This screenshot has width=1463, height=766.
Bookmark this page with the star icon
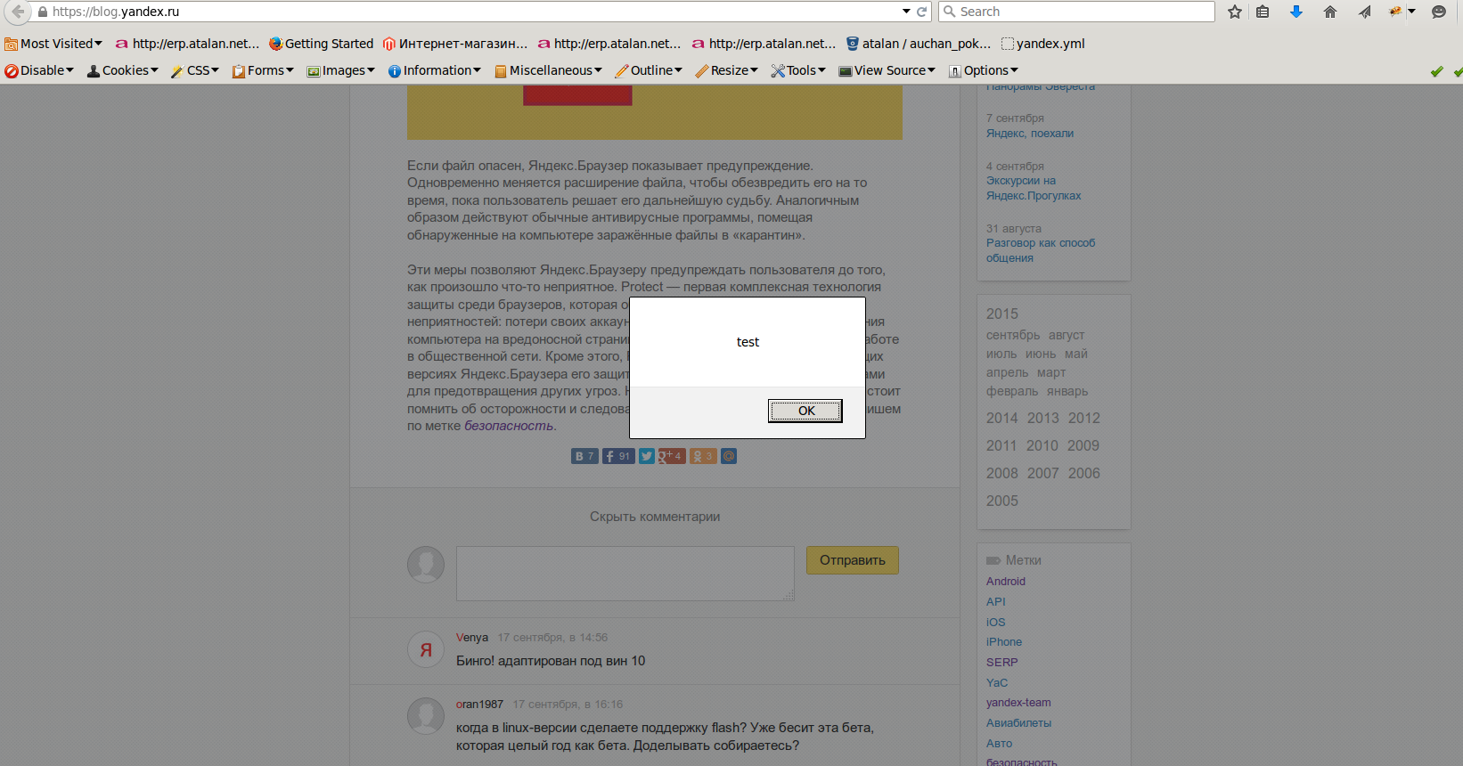click(1235, 12)
